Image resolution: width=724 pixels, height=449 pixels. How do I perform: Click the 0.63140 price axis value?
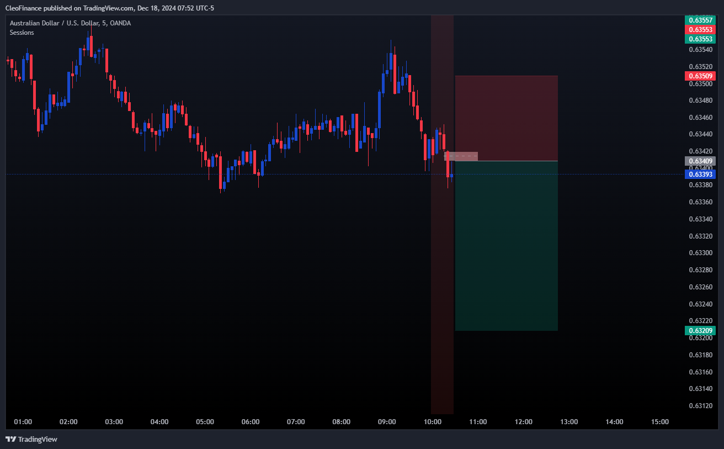tap(701, 389)
